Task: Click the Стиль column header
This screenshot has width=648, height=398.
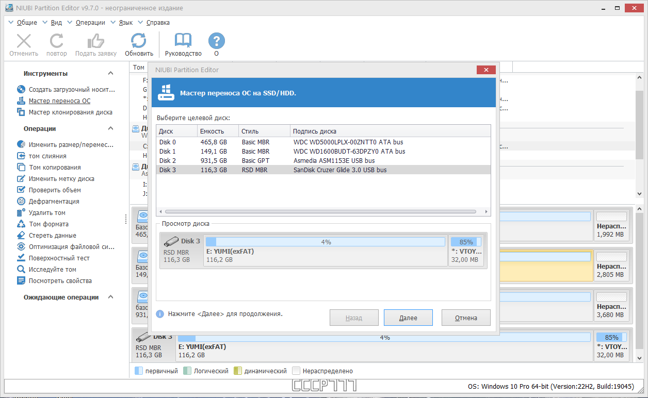Action: pos(264,131)
